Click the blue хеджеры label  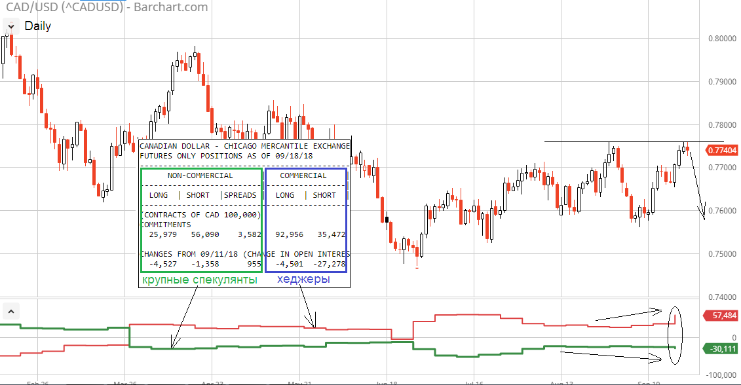(303, 280)
